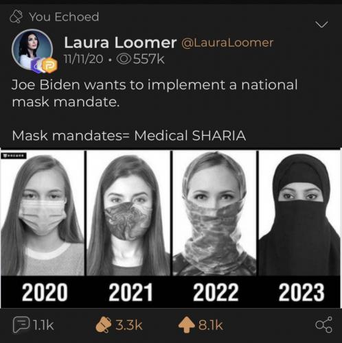The height and width of the screenshot is (343, 342).
Task: Click the 1.1k comments count
Action: [x=43, y=325]
